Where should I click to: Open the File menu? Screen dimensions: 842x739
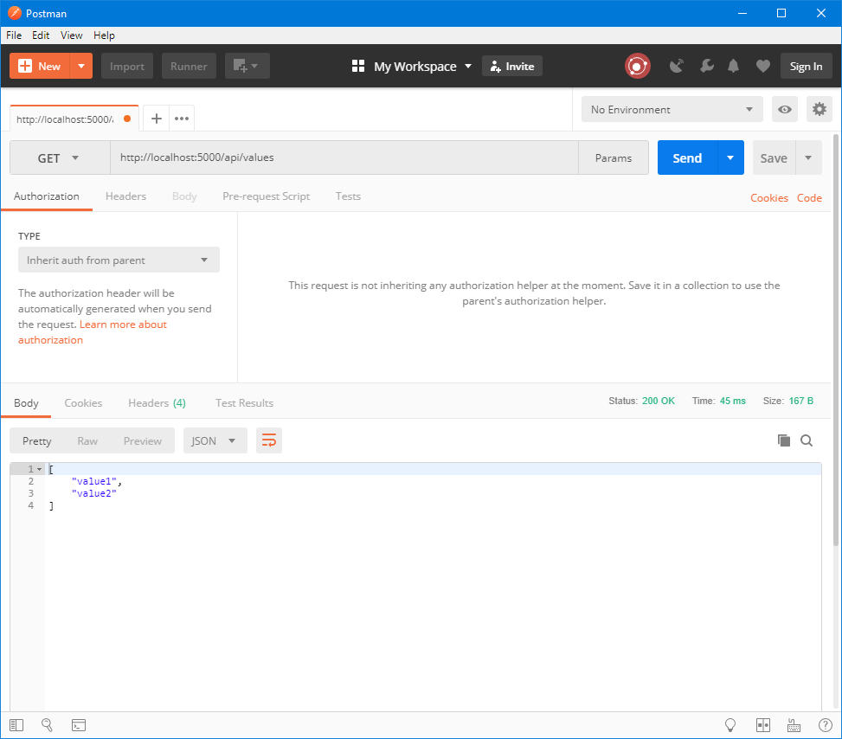14,35
